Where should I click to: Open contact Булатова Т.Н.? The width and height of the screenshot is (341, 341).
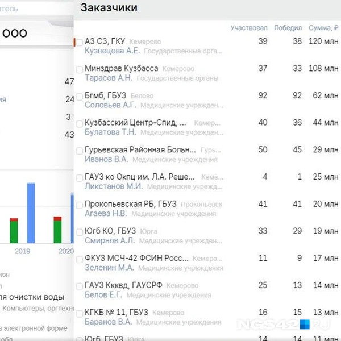click(x=110, y=132)
